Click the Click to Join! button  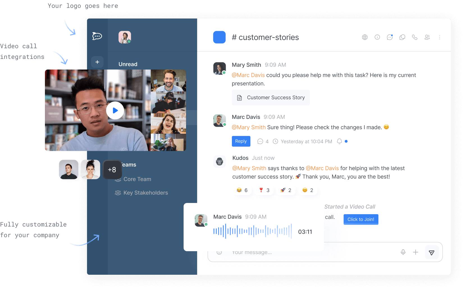[361, 220]
